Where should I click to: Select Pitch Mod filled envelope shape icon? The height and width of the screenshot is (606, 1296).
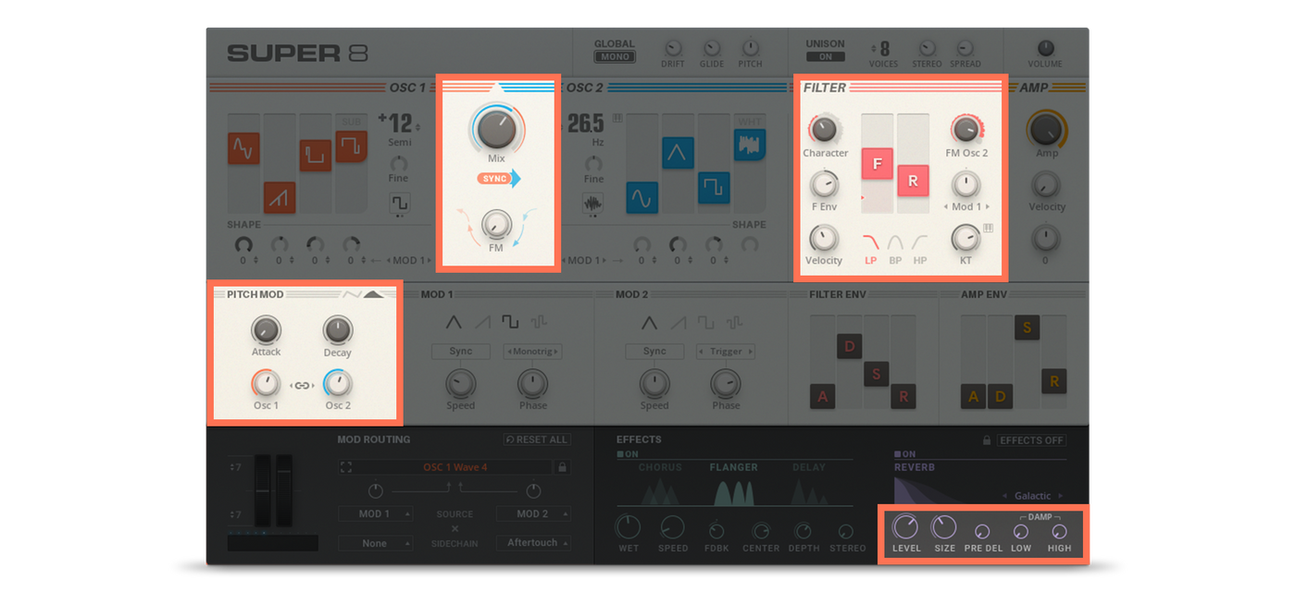(x=373, y=294)
